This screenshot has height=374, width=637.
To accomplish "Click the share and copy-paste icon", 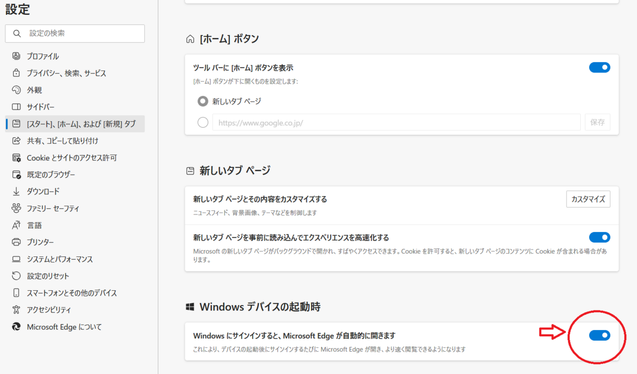I will click(16, 141).
